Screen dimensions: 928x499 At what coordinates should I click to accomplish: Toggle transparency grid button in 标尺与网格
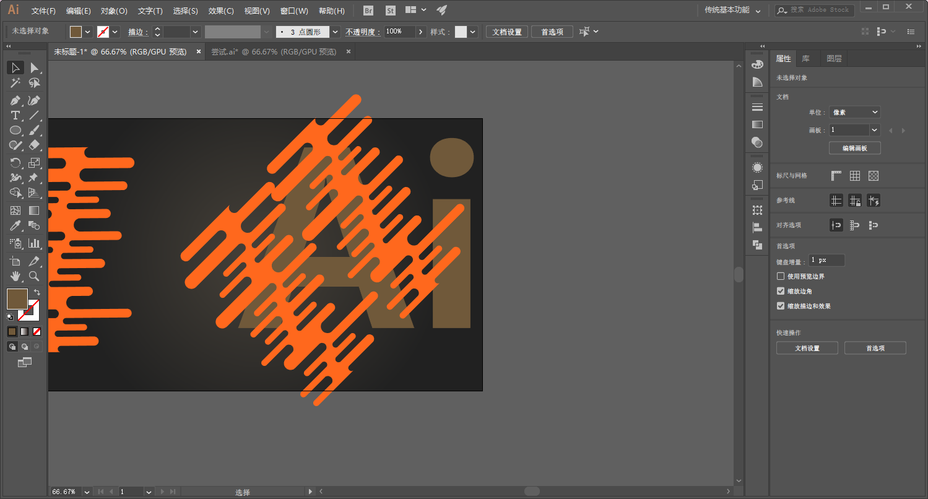pyautogui.click(x=874, y=176)
